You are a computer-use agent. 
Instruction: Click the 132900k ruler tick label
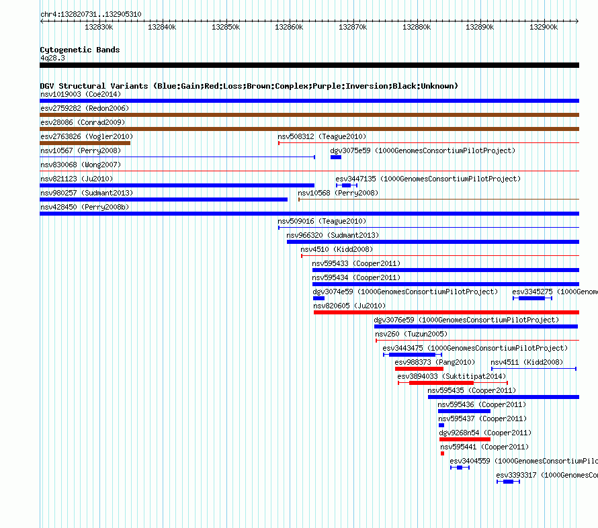544,27
